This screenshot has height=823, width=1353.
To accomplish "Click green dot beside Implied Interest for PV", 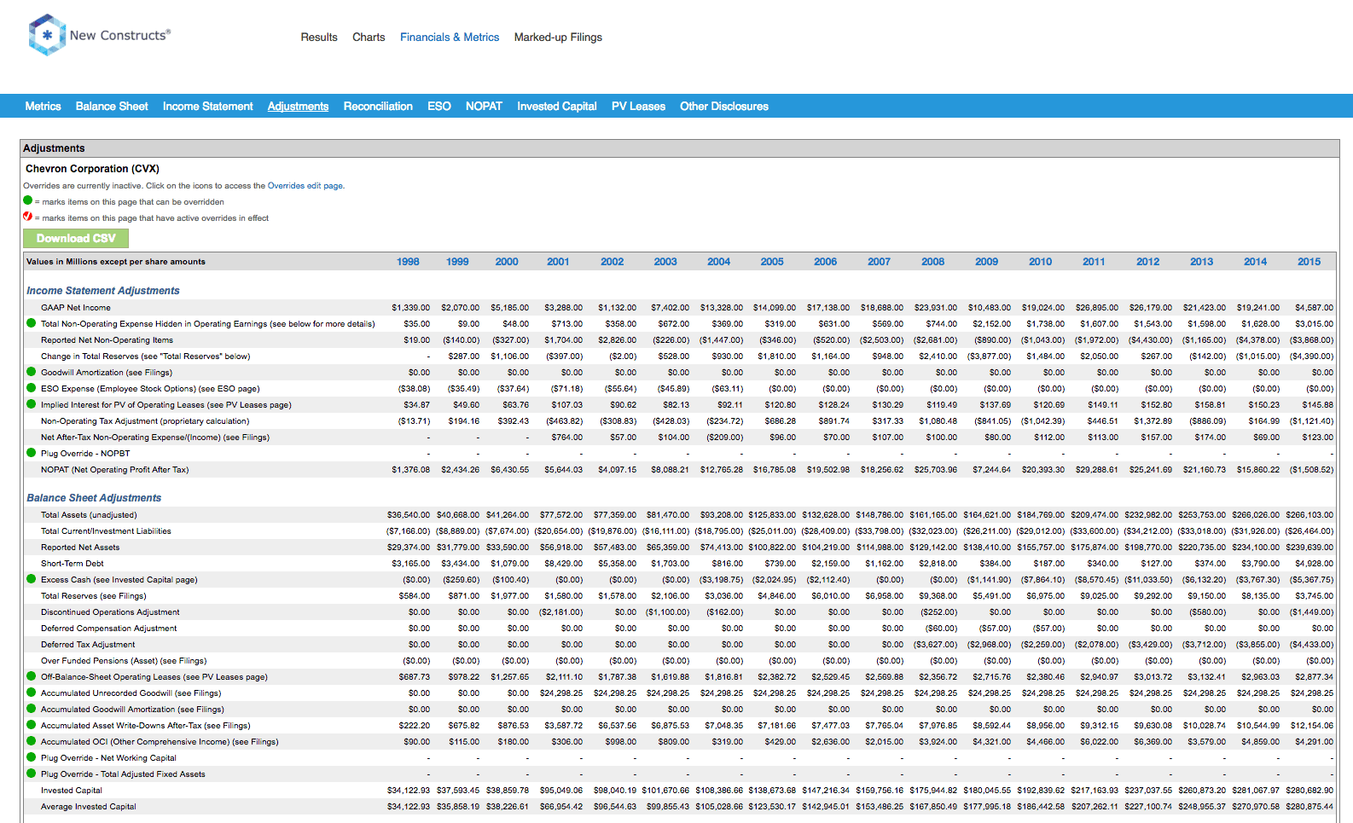I will click(x=32, y=404).
